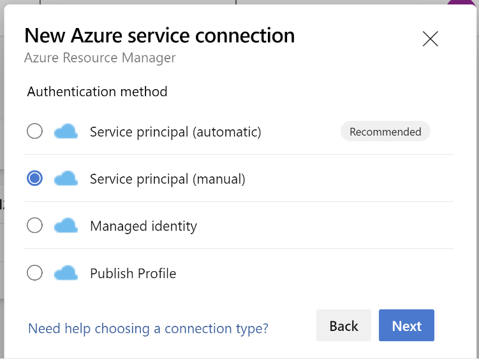479x359 pixels.
Task: Click the Managed identity cloud icon
Action: click(x=66, y=225)
